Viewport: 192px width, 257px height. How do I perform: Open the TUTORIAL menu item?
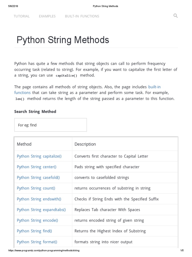22,16
